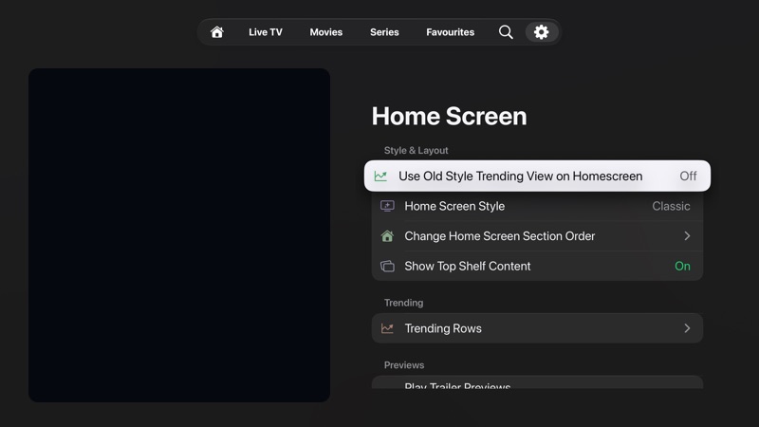The image size is (759, 427).
Task: Select Use Old Style Trending View row label
Action: coord(520,176)
